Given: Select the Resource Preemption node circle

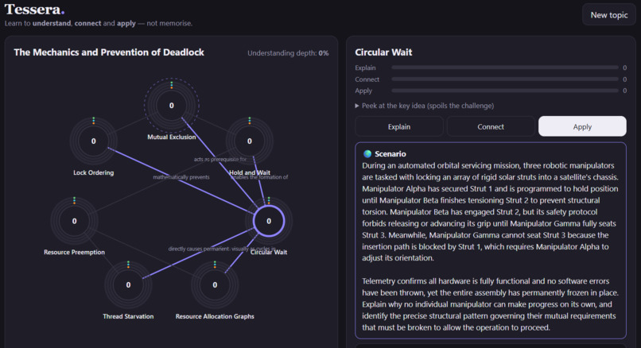Looking at the screenshot, I should click(x=74, y=221).
